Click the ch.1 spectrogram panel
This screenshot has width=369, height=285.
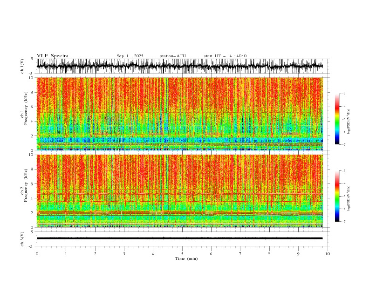tap(180, 114)
